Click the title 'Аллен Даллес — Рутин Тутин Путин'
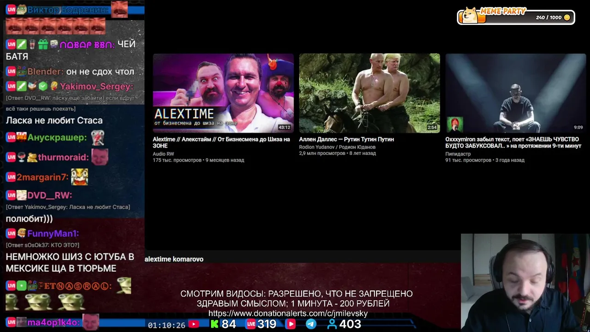 346,139
